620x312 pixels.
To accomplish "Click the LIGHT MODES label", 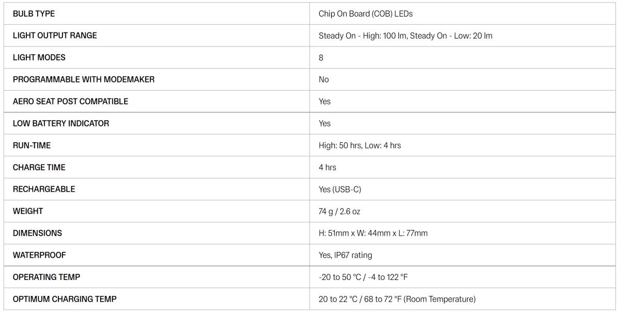I will tap(39, 58).
